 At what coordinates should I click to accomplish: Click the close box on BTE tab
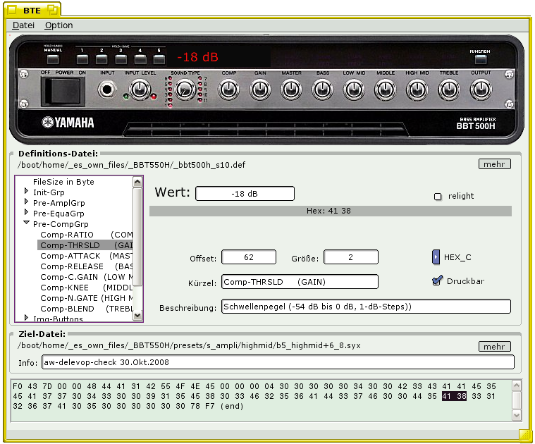click(12, 10)
